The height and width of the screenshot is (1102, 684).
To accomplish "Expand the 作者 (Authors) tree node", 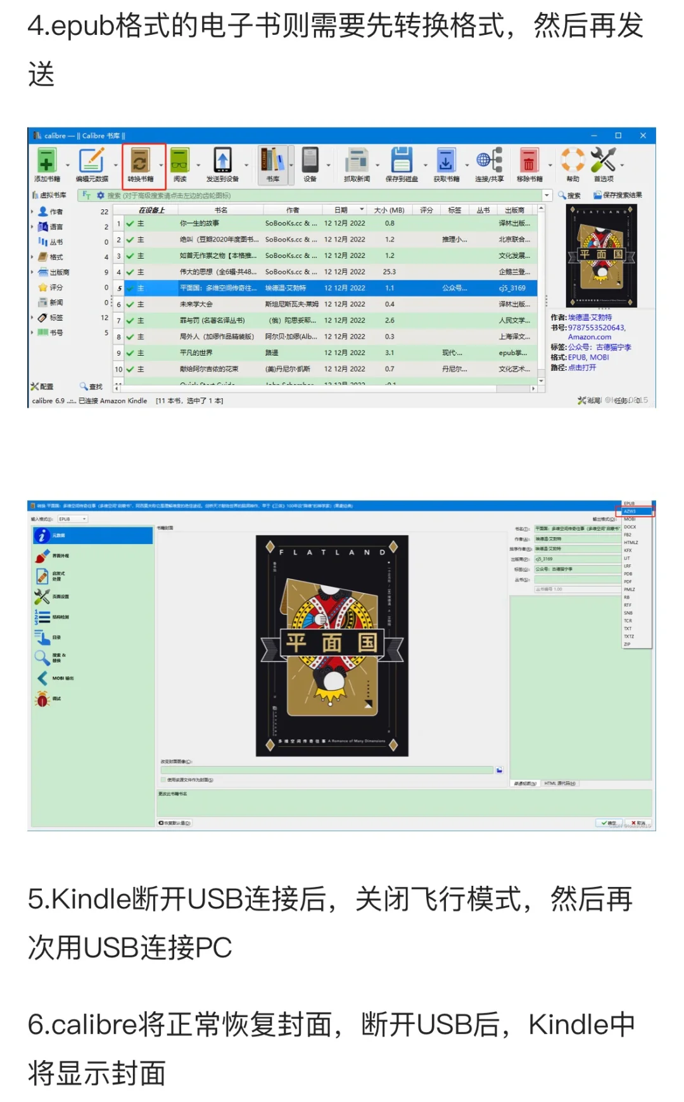I will pos(32,212).
